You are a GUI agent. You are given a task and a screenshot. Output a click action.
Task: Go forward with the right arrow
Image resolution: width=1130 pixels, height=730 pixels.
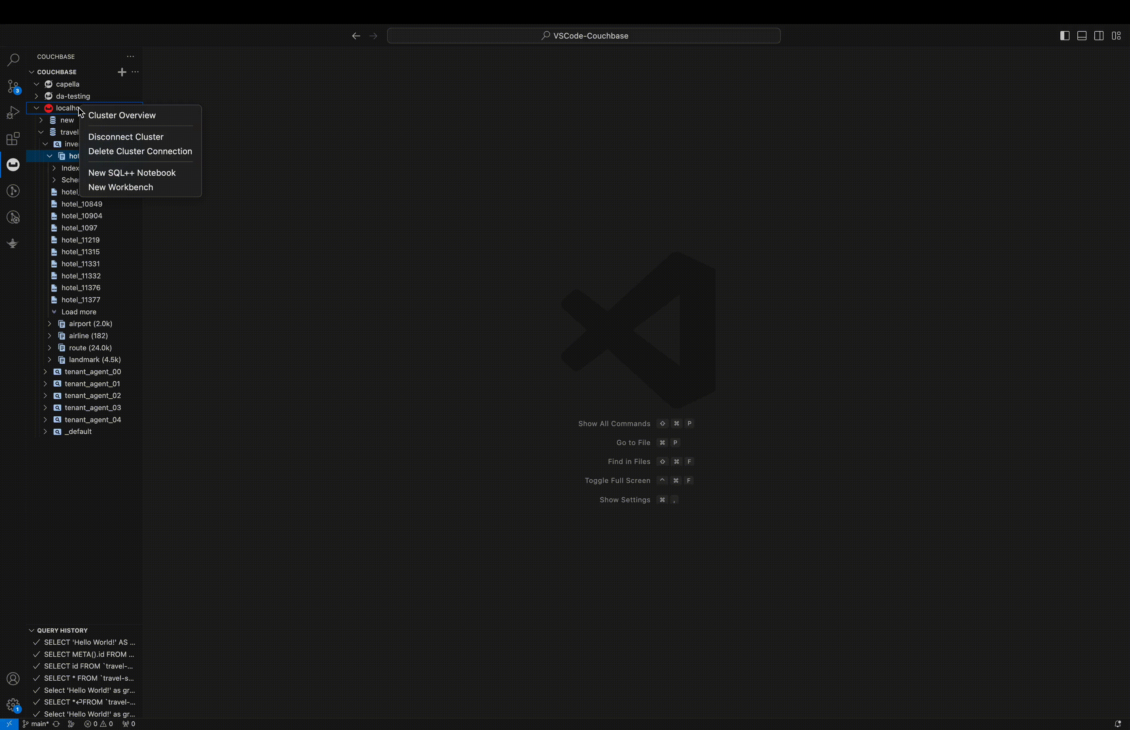coord(373,36)
